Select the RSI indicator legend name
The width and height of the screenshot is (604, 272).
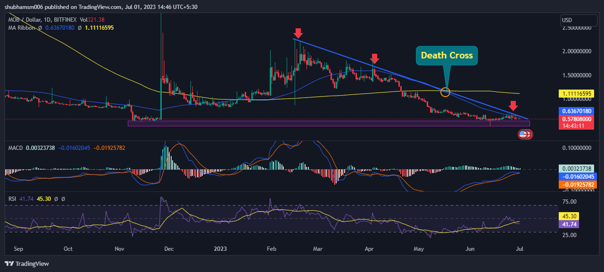coord(13,199)
